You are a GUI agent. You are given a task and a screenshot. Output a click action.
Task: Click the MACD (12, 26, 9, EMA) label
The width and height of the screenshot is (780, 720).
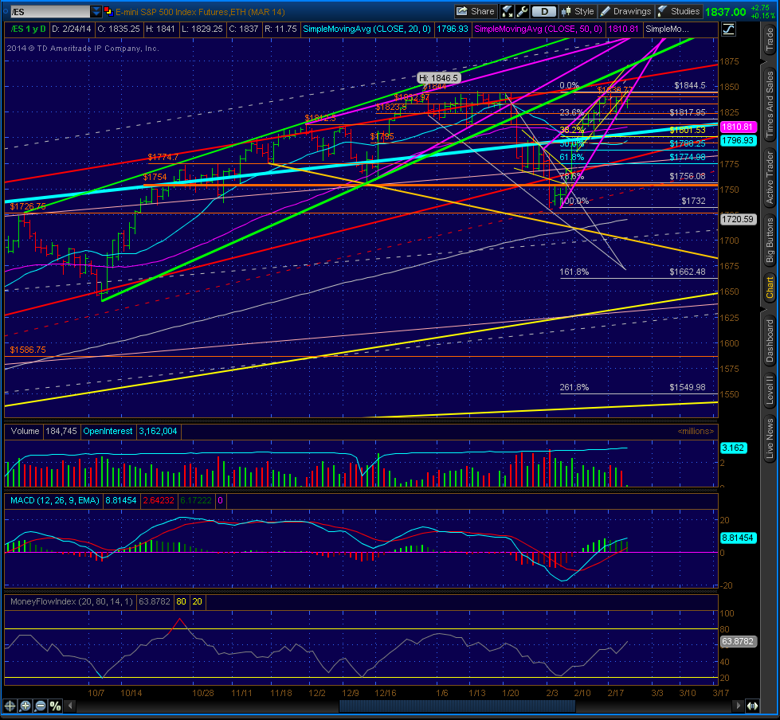point(55,501)
